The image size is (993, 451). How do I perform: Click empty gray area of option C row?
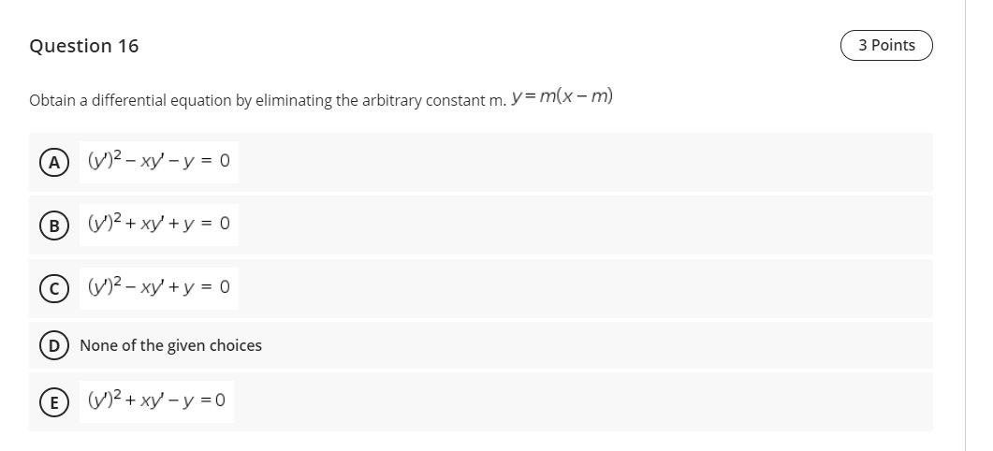click(583, 288)
